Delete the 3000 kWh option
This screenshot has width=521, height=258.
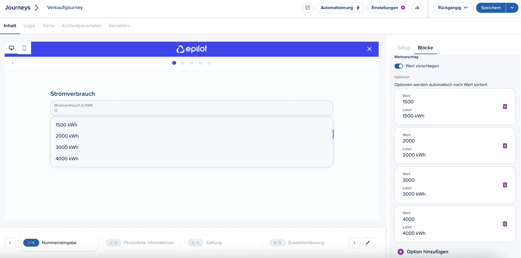(505, 185)
